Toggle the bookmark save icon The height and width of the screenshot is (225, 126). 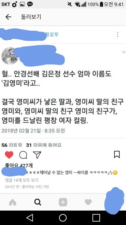[117, 154]
